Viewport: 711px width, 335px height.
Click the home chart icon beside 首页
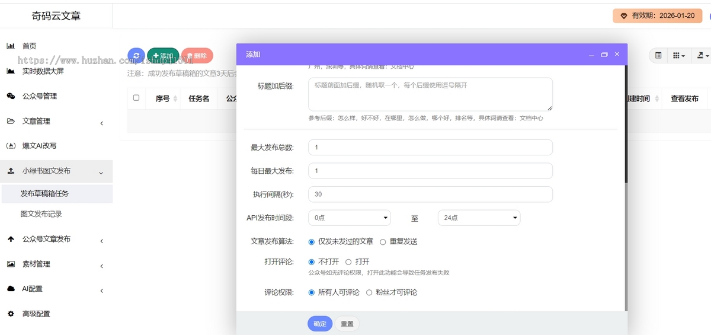(11, 46)
